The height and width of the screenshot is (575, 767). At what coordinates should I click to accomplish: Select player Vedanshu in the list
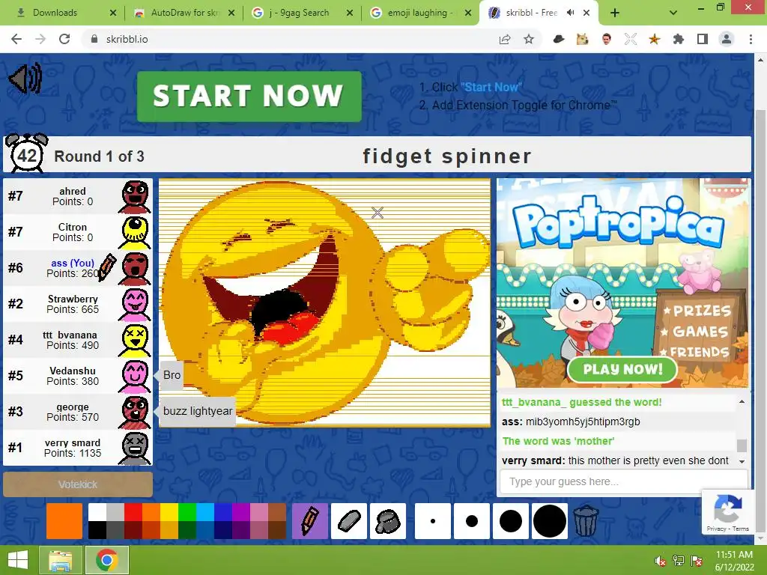click(78, 376)
